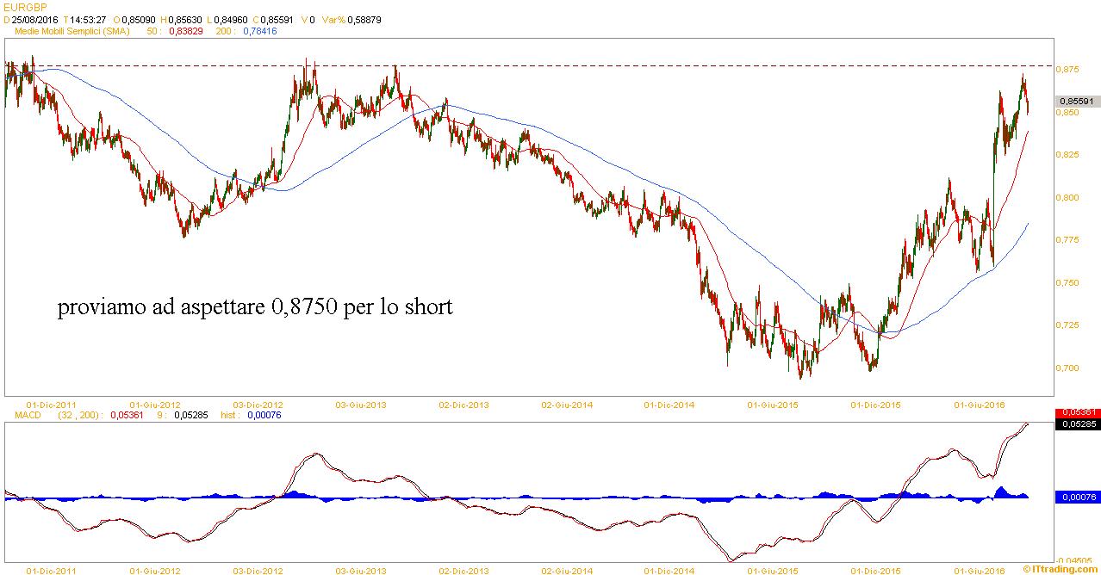Select the red MACD value tag 0,05361
Image resolution: width=1101 pixels, height=575 pixels.
1075,413
